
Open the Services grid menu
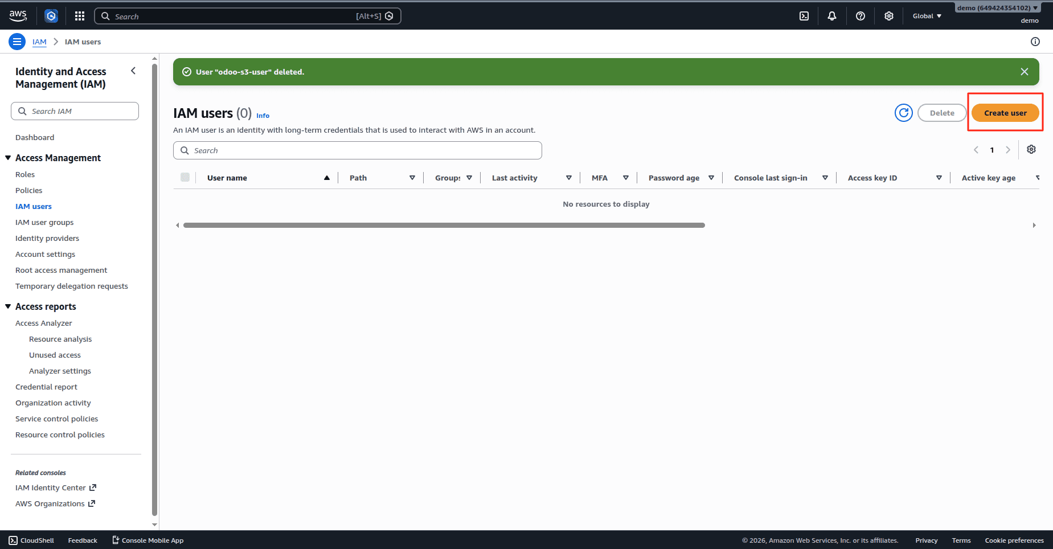80,16
